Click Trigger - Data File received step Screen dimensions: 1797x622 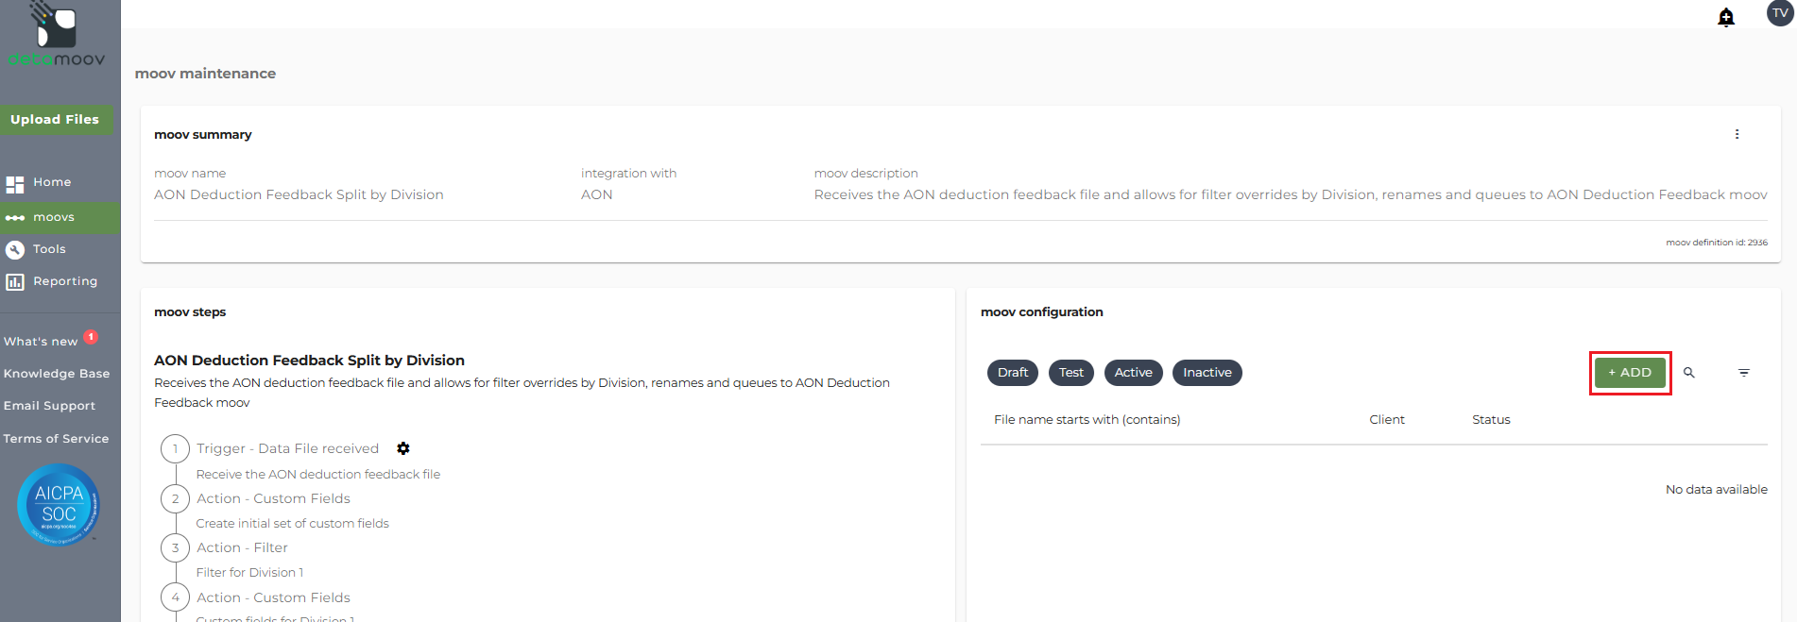point(287,448)
